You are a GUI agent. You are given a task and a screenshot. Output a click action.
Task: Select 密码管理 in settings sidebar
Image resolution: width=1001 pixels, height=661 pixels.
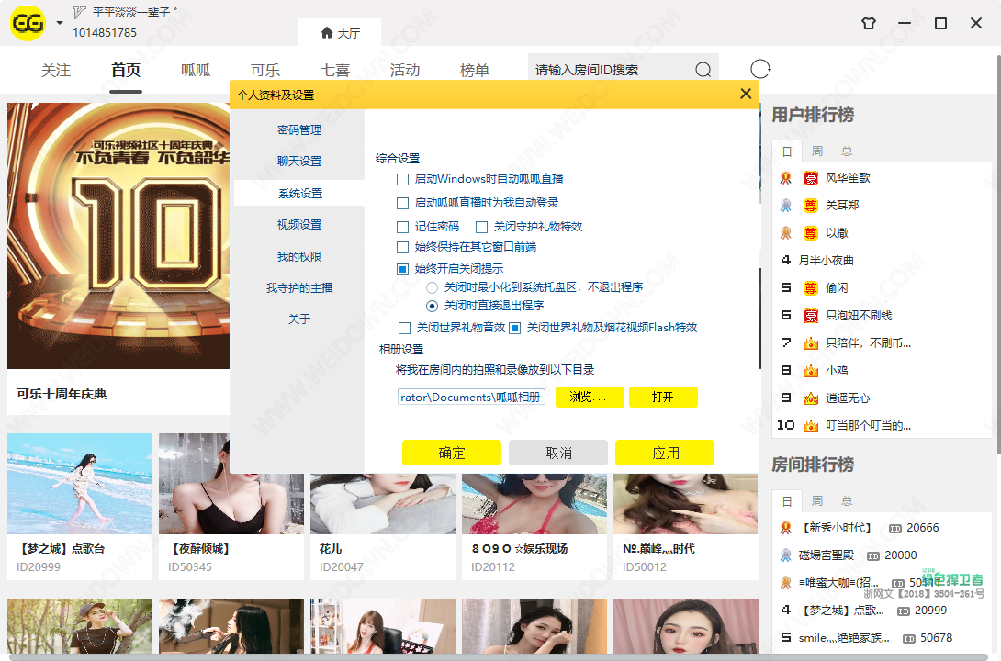299,130
